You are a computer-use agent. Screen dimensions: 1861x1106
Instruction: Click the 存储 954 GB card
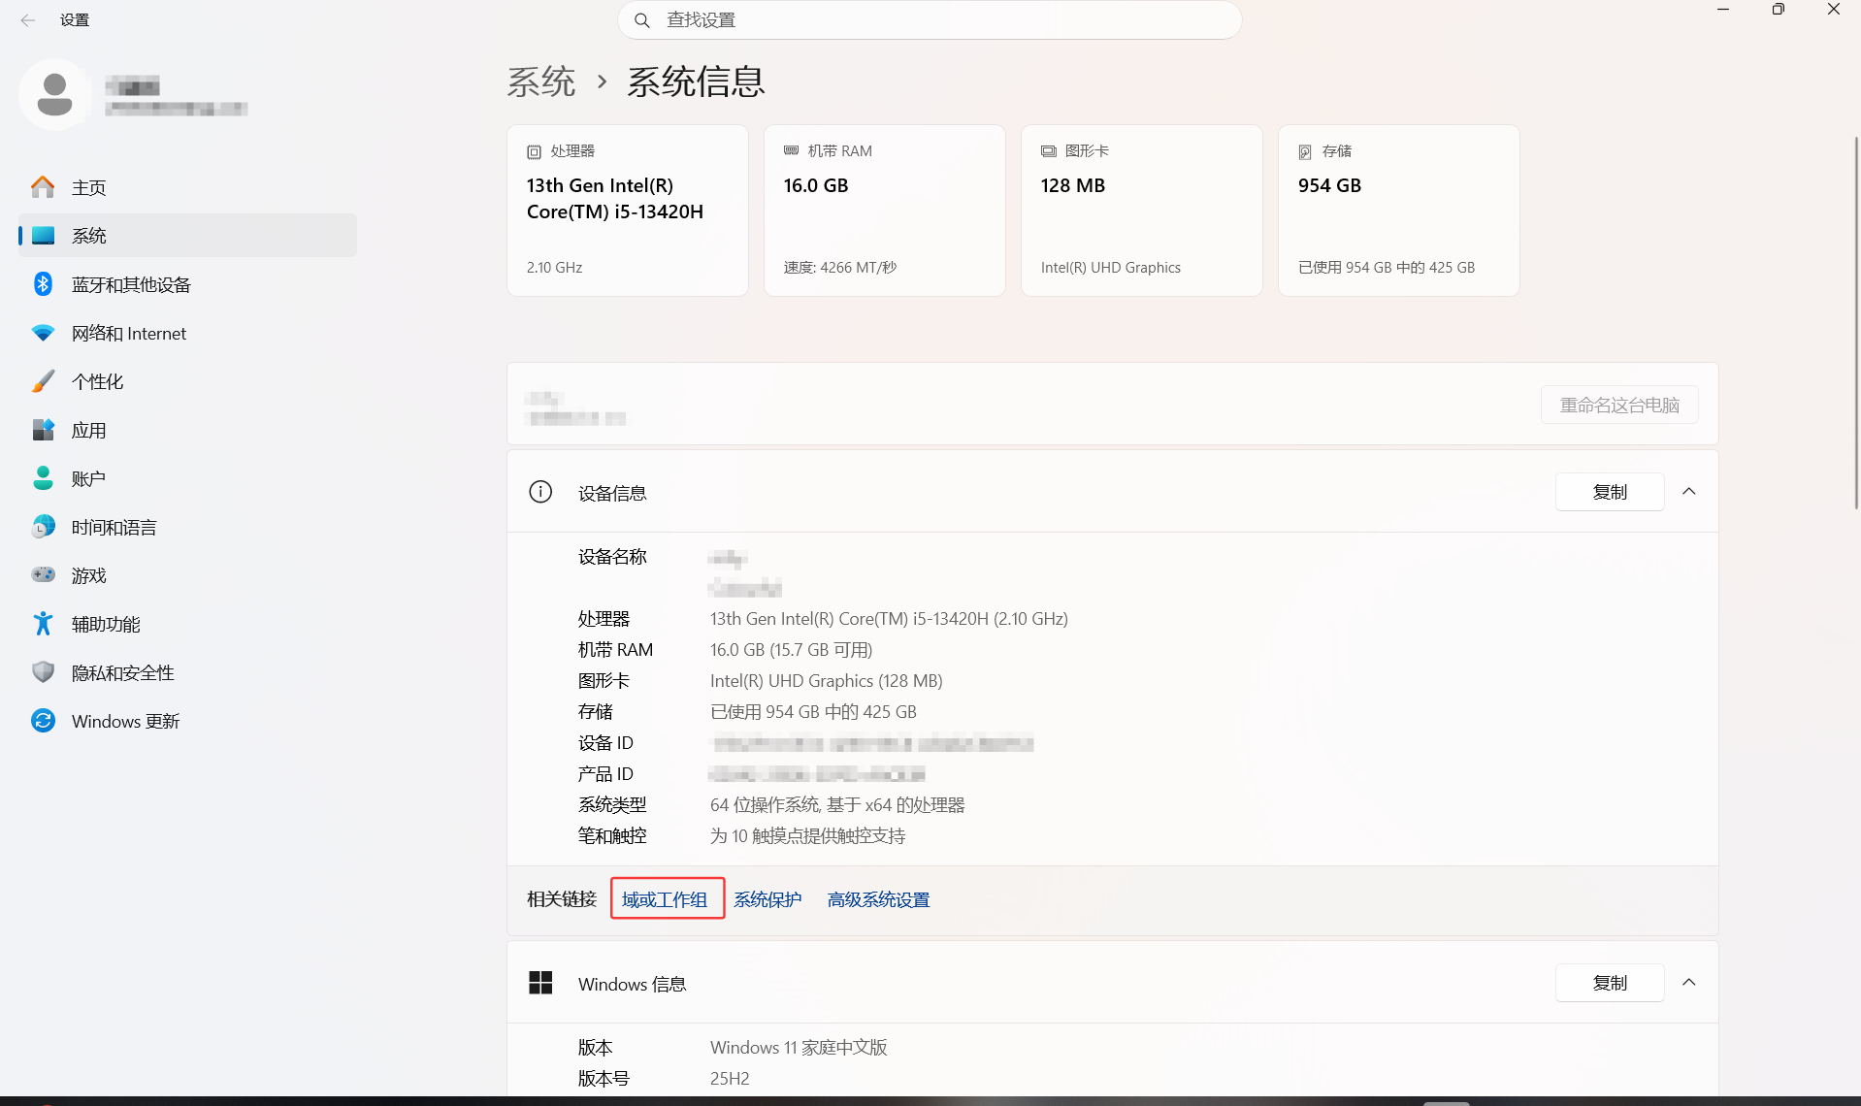pos(1398,211)
